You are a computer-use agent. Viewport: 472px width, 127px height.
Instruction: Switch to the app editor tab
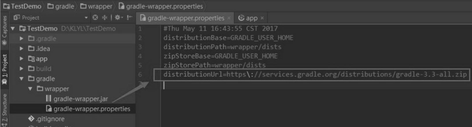point(248,18)
